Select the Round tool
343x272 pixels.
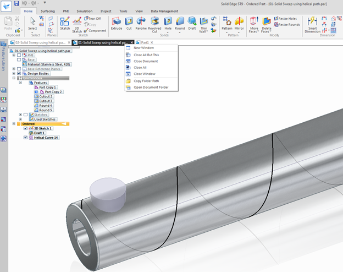[180, 24]
